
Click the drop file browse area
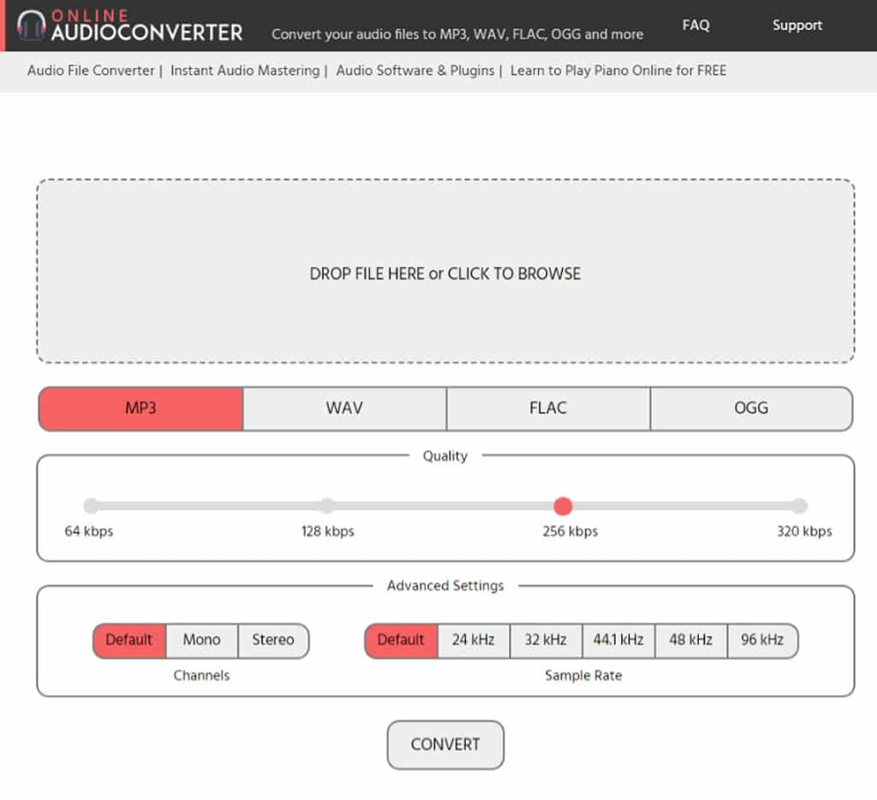[444, 272]
